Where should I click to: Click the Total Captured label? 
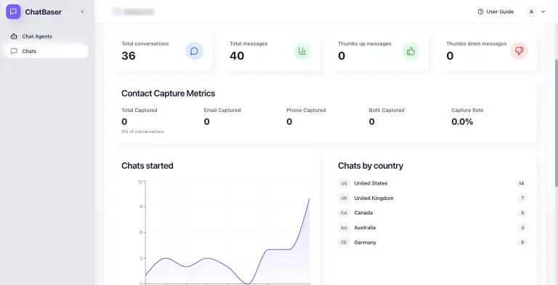click(139, 110)
